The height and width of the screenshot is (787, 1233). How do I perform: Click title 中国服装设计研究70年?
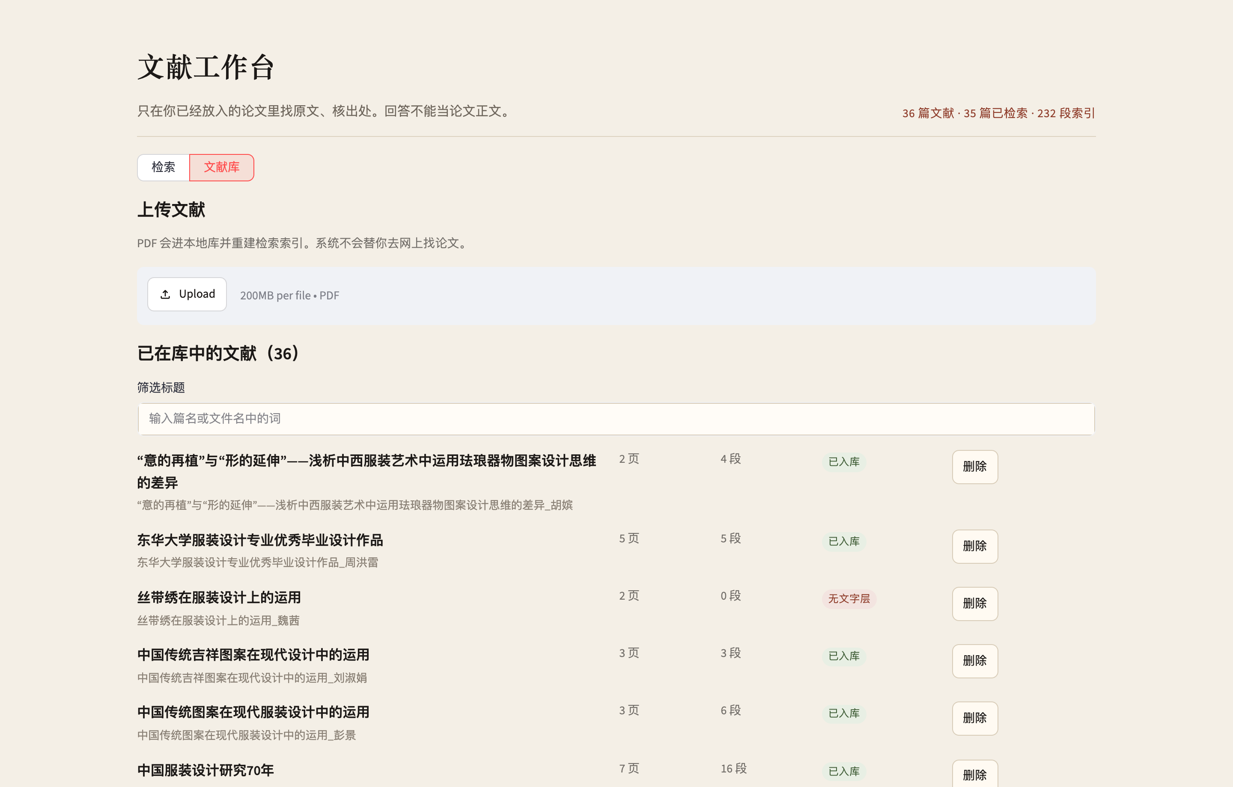coord(205,770)
